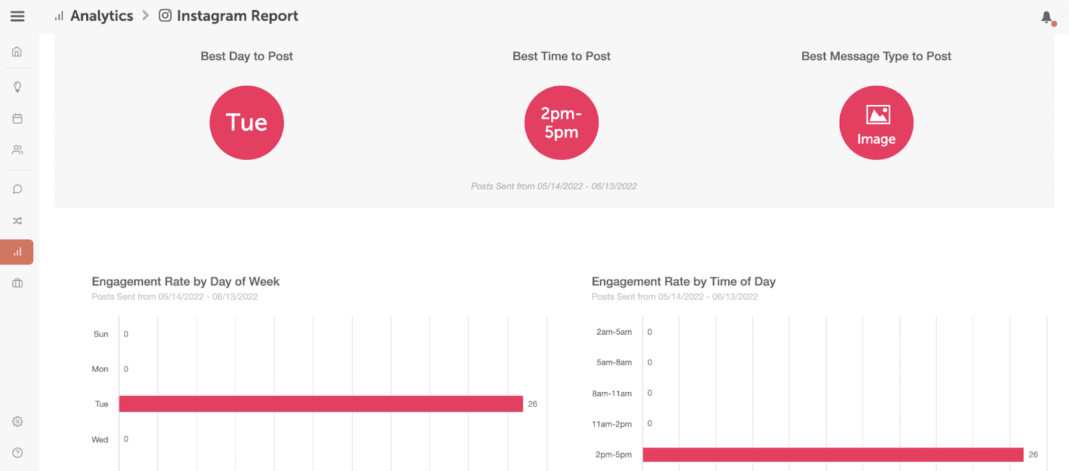Click the Instagram Report breadcrumb title
Screen dimensions: 1069x471
coord(237,16)
